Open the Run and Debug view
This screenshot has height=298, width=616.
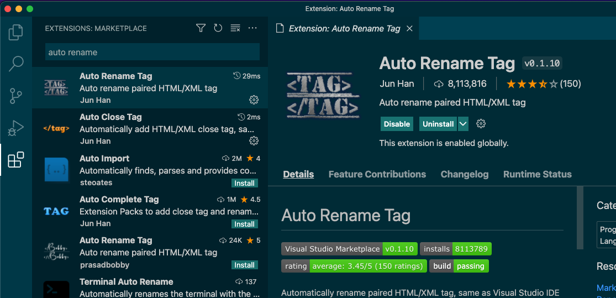point(15,128)
